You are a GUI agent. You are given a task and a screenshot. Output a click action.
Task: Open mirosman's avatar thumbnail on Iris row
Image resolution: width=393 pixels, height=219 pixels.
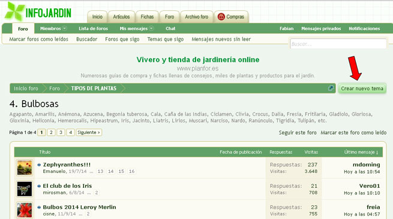(x=25, y=188)
